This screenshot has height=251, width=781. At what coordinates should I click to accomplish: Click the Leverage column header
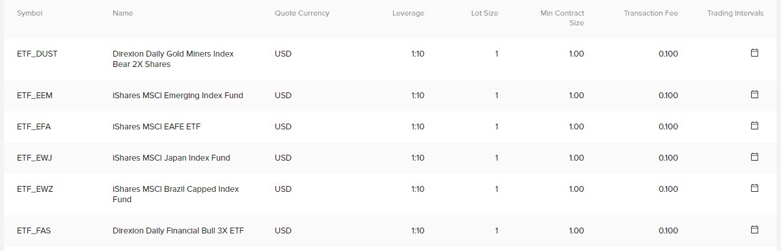point(408,13)
